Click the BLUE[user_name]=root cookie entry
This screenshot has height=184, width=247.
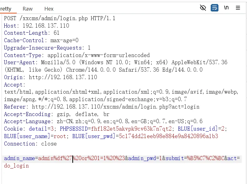coord(35,136)
